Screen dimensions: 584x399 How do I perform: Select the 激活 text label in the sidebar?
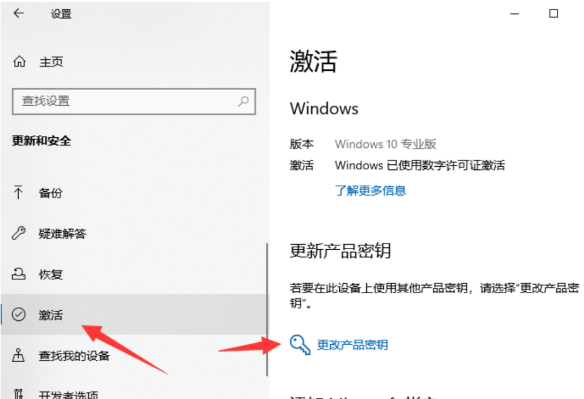click(x=51, y=315)
